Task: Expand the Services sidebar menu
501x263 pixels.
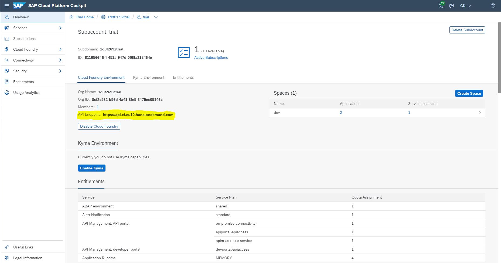Action: [x=60, y=28]
